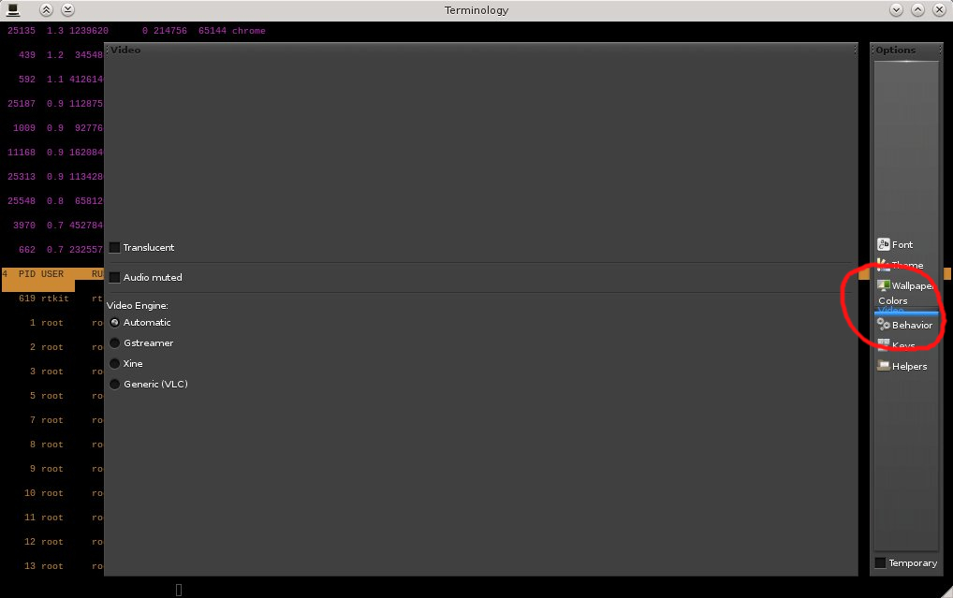Select the Generic (VLC) video engine
This screenshot has height=598, width=953.
[114, 384]
